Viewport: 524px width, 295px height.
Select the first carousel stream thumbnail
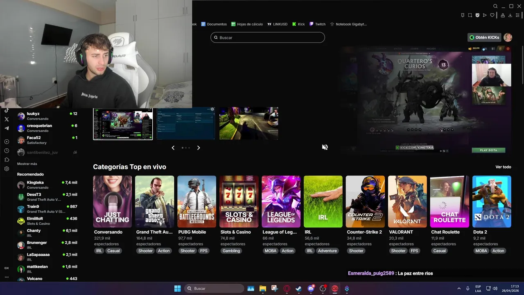[x=123, y=124]
